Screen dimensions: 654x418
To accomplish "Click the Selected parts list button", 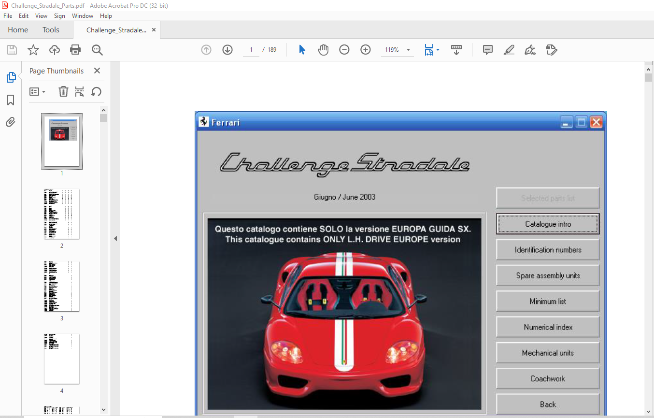I will click(548, 198).
